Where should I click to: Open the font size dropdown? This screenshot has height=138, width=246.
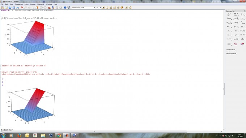(x=98, y=8)
